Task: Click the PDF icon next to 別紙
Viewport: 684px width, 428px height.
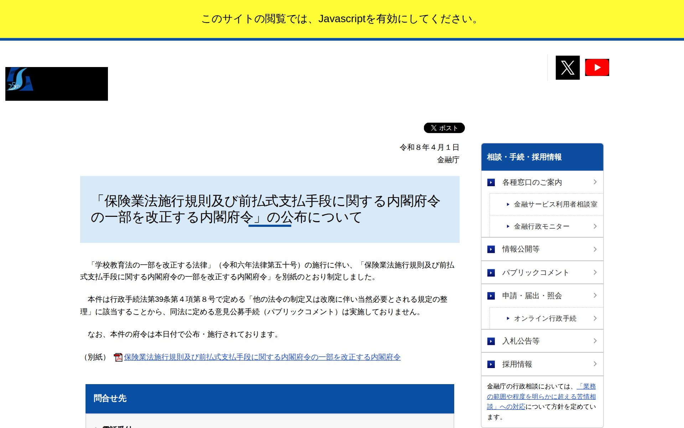Action: point(118,357)
